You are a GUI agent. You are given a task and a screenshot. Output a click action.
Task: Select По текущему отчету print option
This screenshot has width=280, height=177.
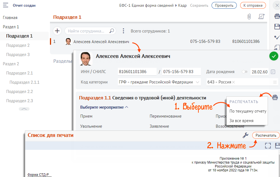[248, 111]
